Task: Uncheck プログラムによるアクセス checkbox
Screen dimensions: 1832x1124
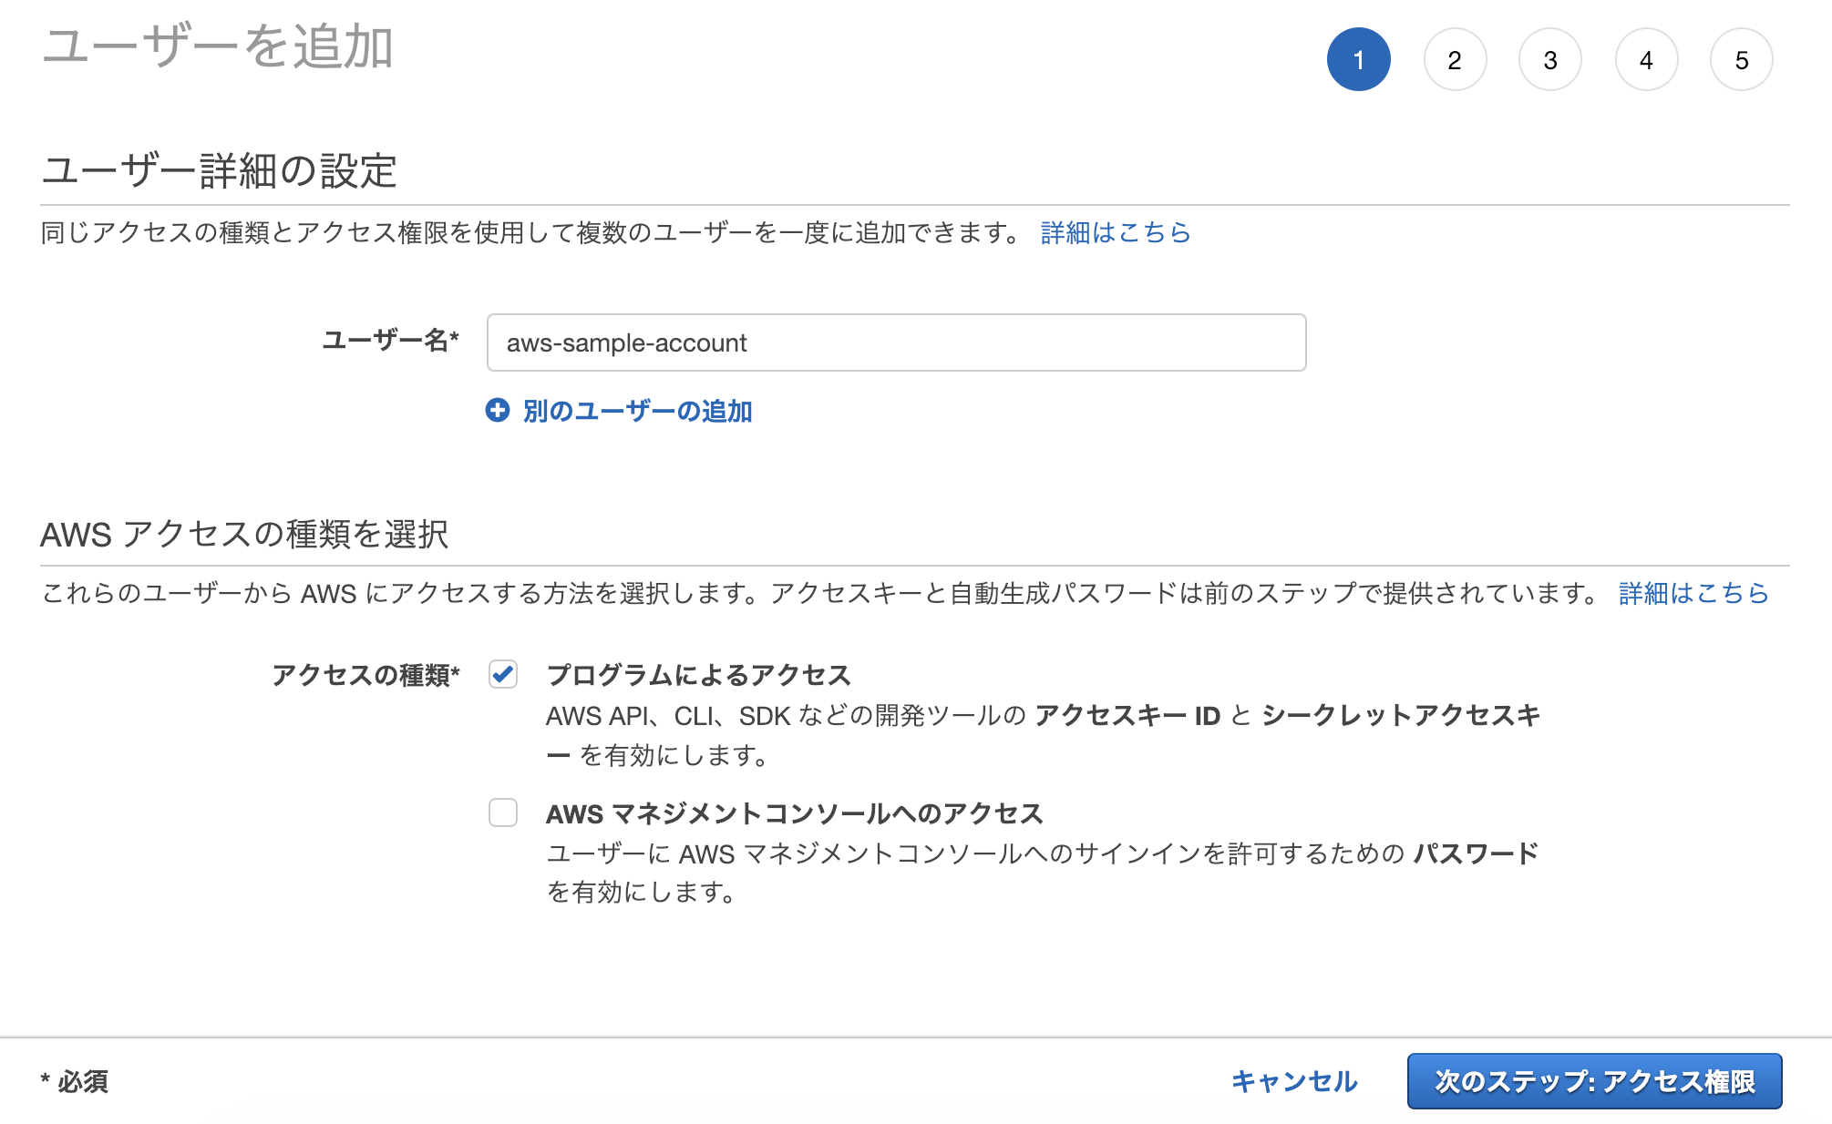Action: point(503,674)
